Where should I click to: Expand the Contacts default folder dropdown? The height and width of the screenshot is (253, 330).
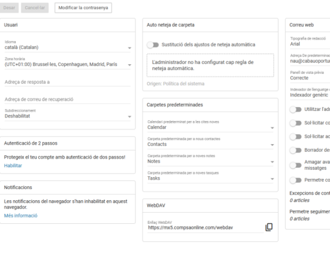coord(211,143)
